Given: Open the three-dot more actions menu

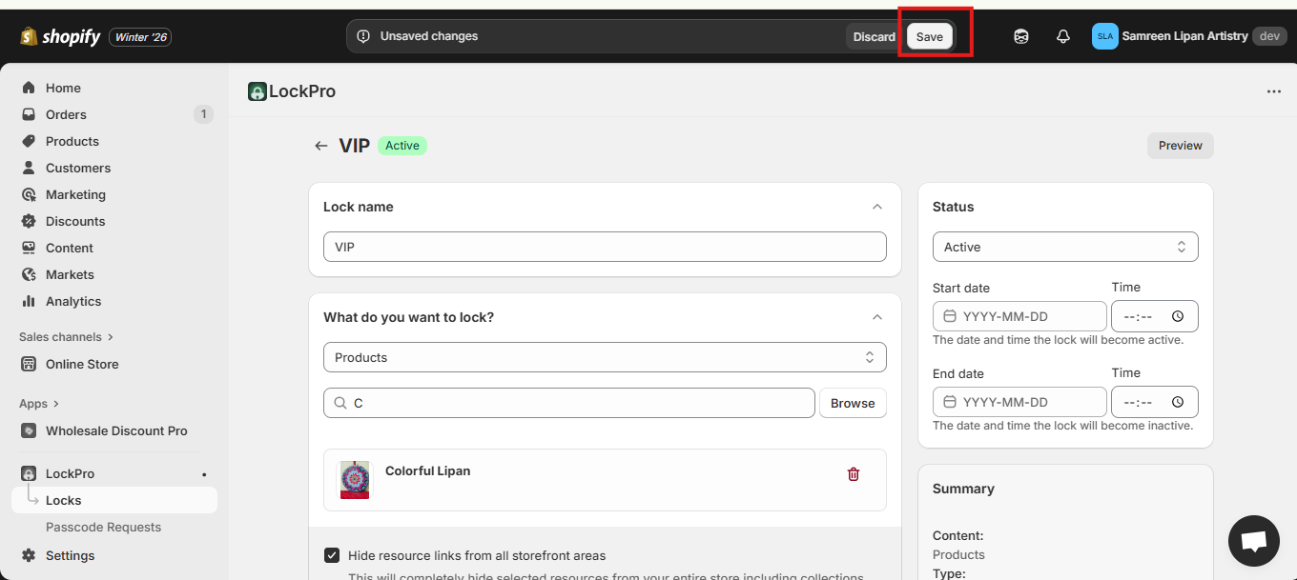Looking at the screenshot, I should point(1273,91).
